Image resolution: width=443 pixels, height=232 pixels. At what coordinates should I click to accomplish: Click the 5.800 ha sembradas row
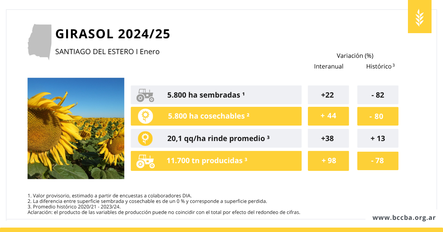point(216,95)
